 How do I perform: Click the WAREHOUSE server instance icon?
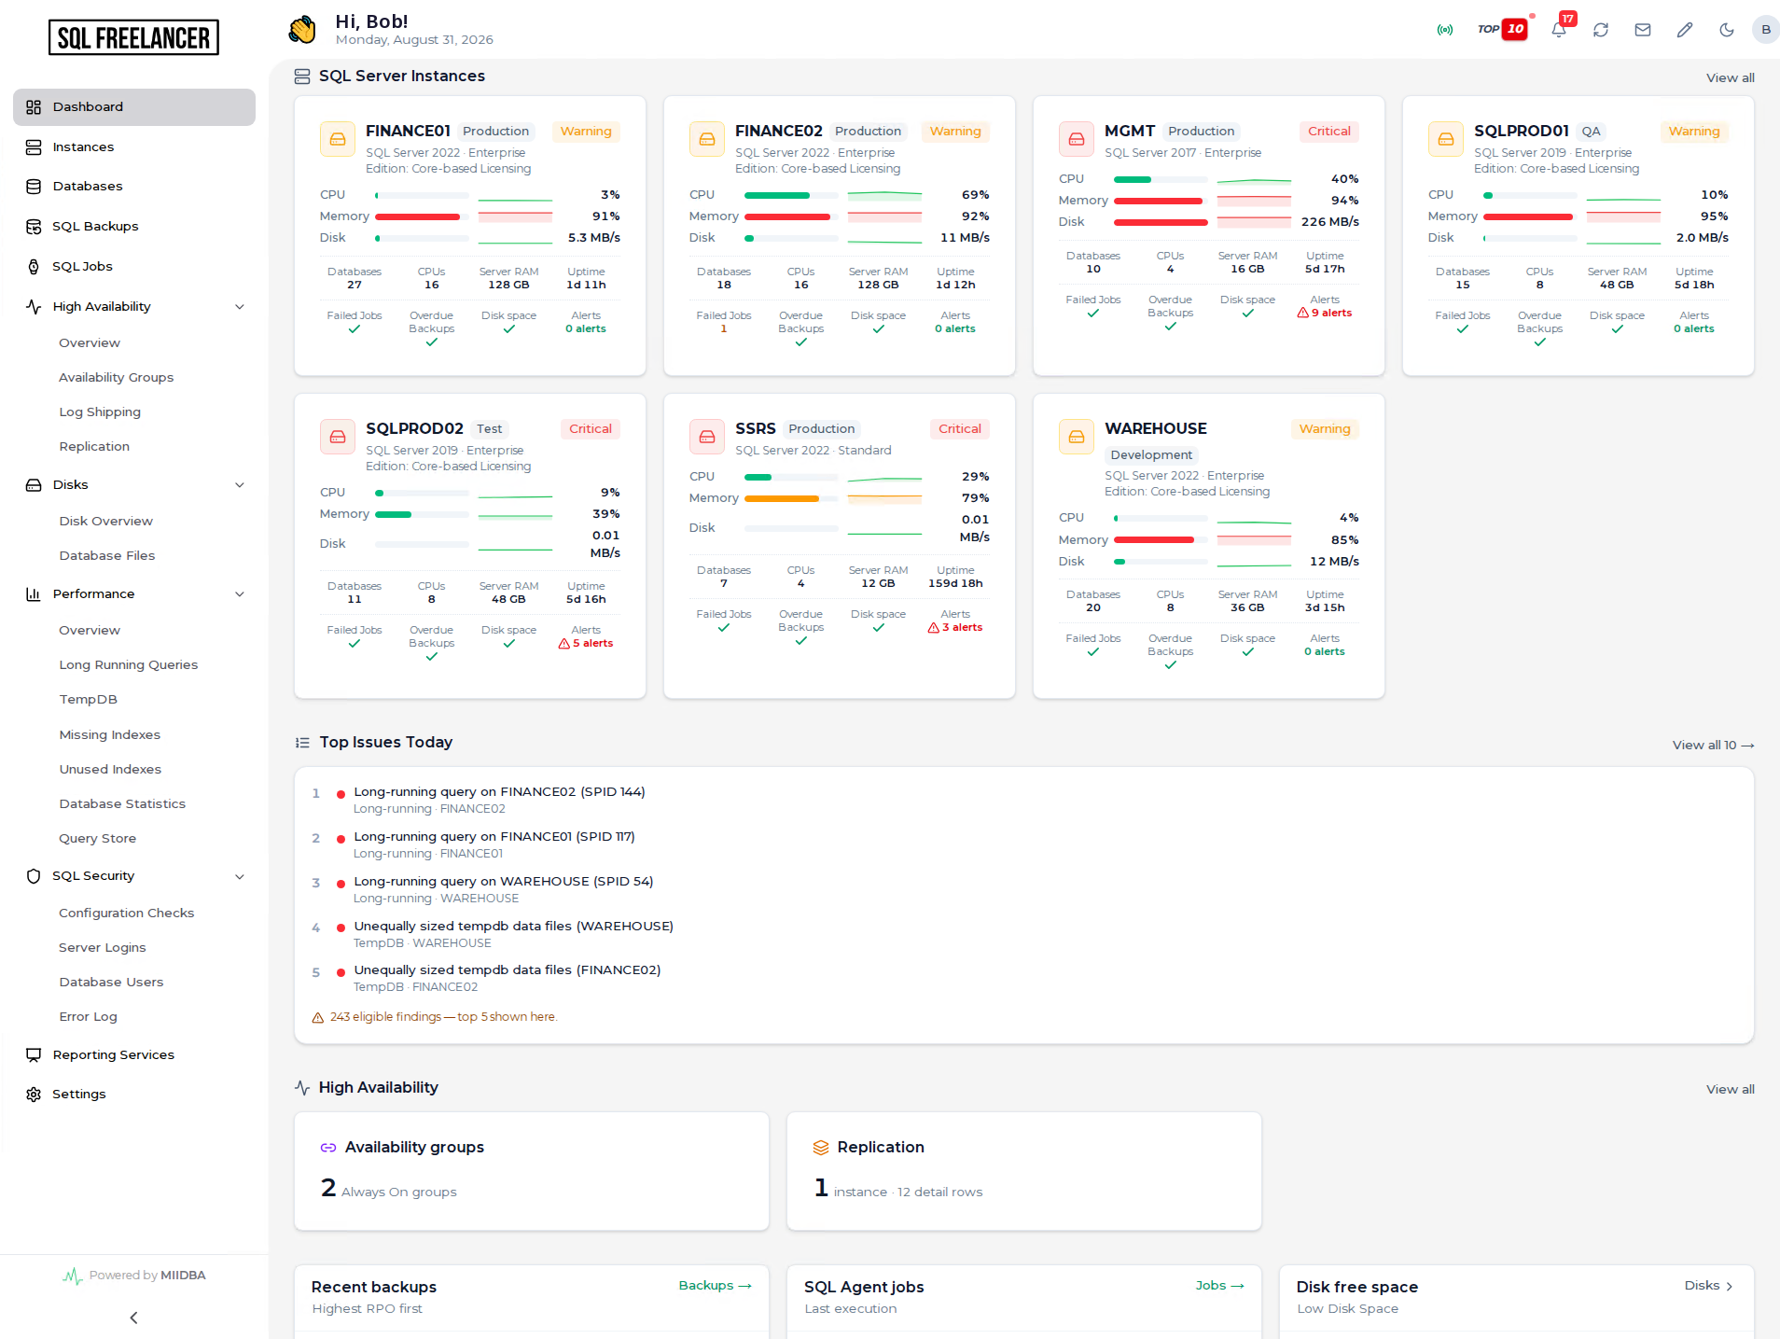pos(1077,437)
